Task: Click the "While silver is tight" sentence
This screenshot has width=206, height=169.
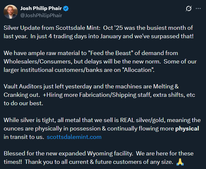Action: point(29,120)
